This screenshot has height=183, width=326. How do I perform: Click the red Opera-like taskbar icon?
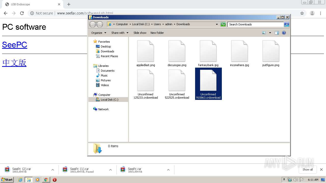[x=55, y=180]
